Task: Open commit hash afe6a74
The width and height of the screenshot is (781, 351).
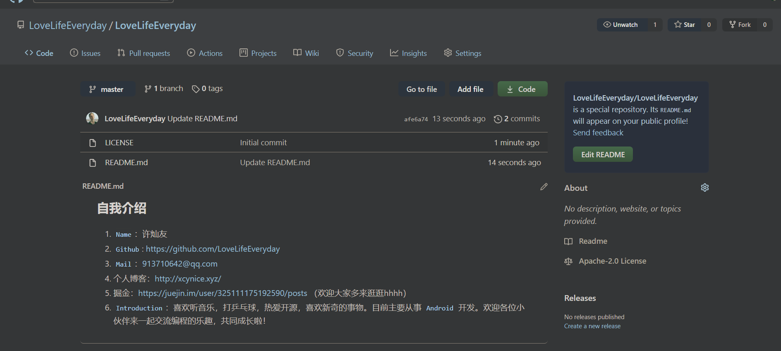Action: click(416, 119)
